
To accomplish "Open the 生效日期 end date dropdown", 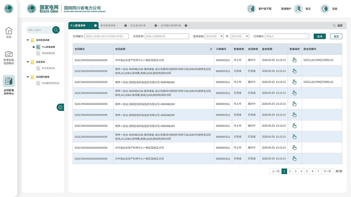I will coord(240,36).
